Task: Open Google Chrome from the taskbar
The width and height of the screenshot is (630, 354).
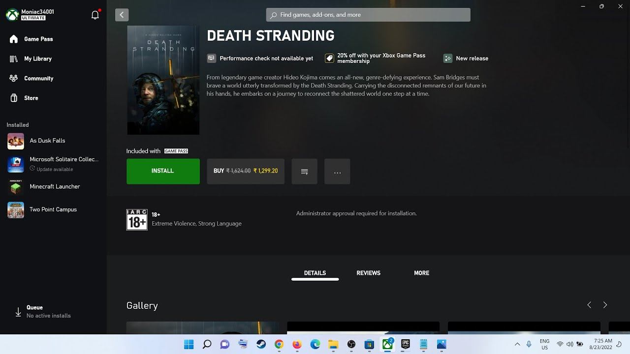Action: (279, 344)
